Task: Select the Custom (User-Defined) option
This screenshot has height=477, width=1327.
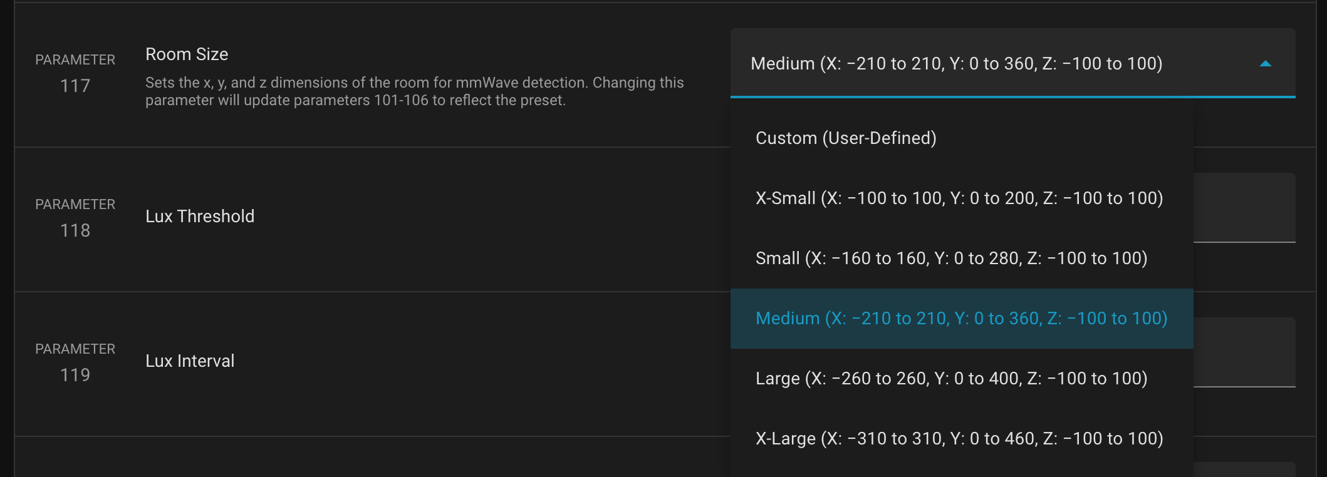Action: pos(846,138)
